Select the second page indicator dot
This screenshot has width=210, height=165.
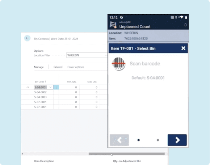coord(158,140)
